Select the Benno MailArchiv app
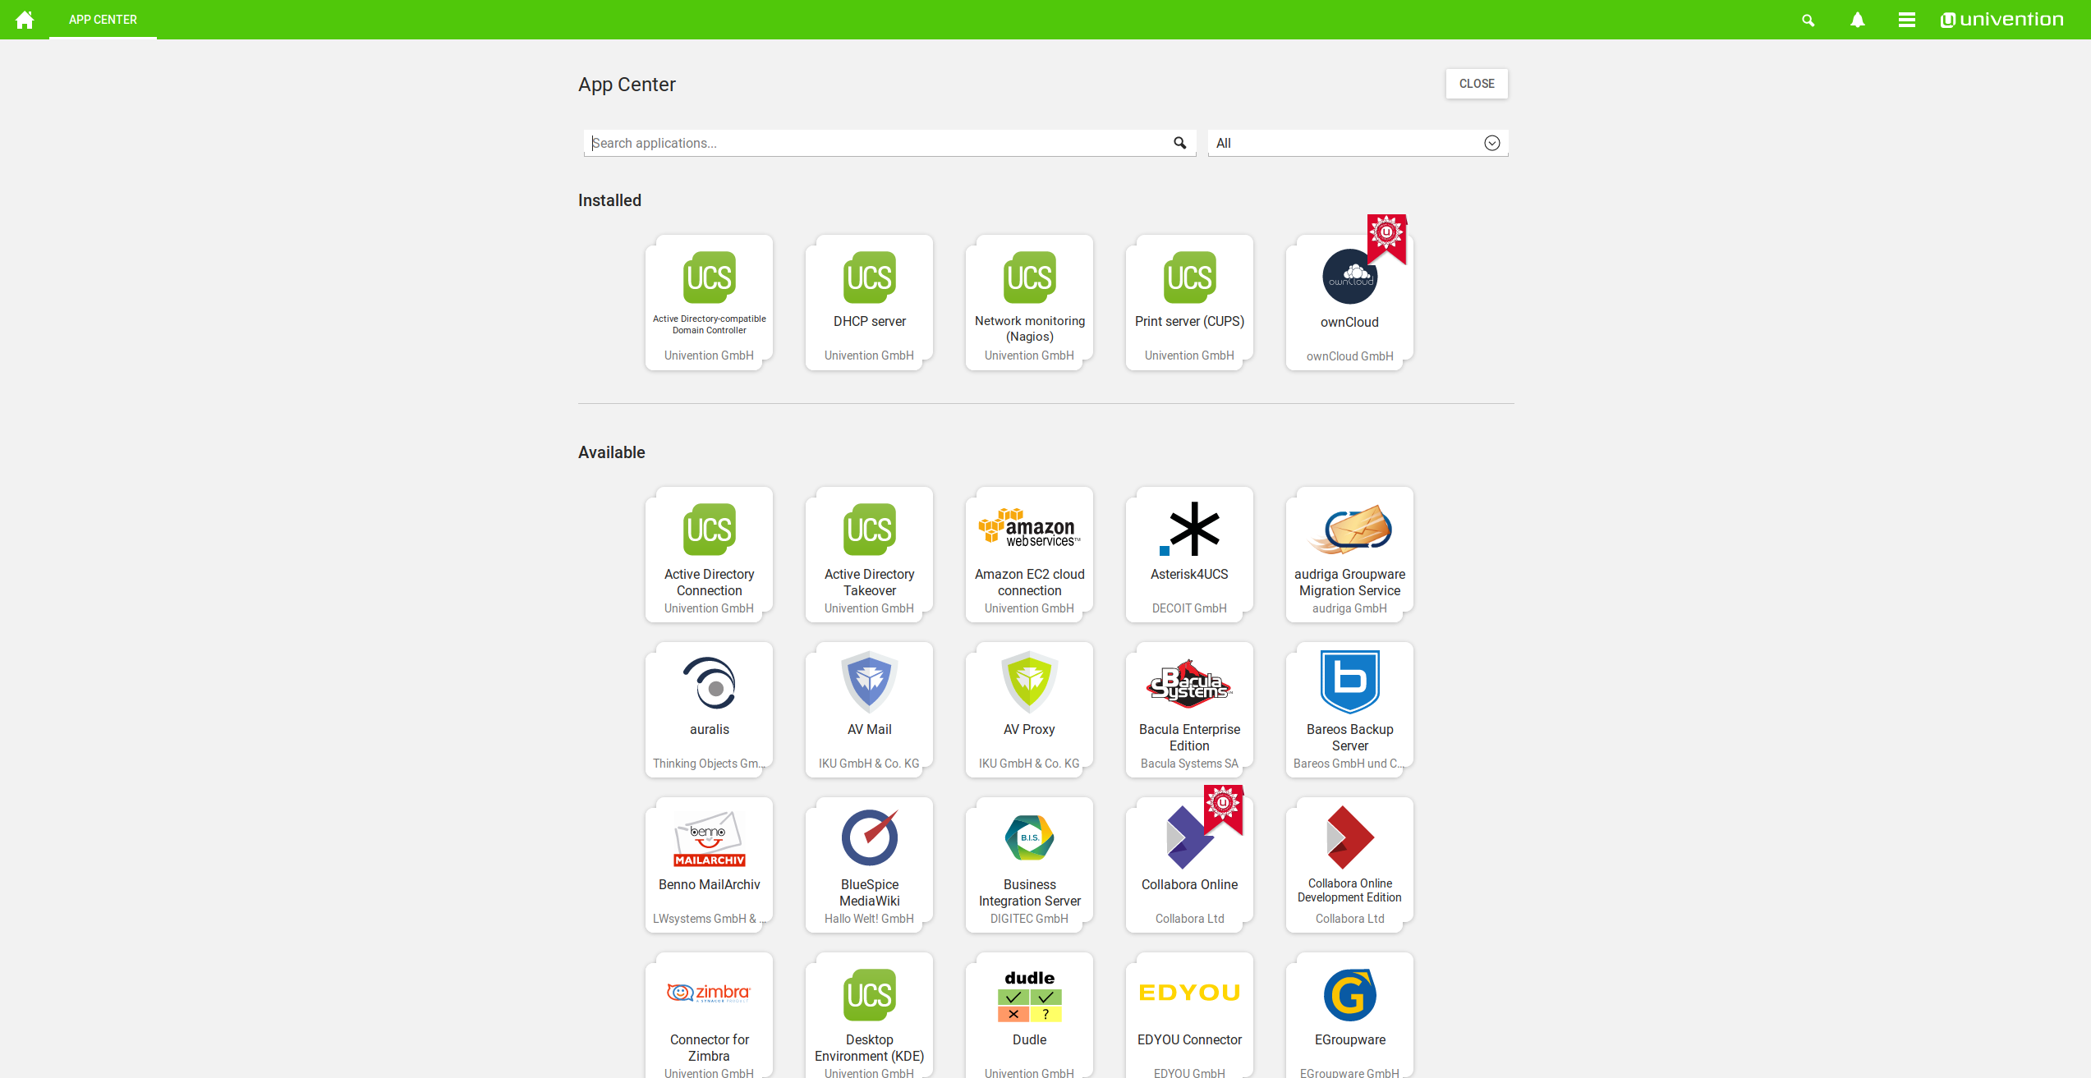Viewport: 2091px width, 1078px height. (x=709, y=864)
